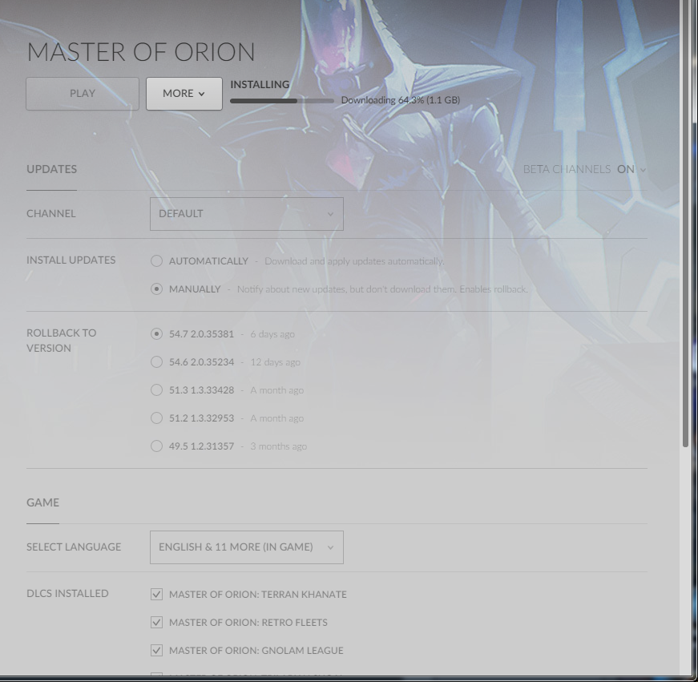Choose rollback version 51.2 1.3.32953
698x682 pixels.
click(156, 418)
